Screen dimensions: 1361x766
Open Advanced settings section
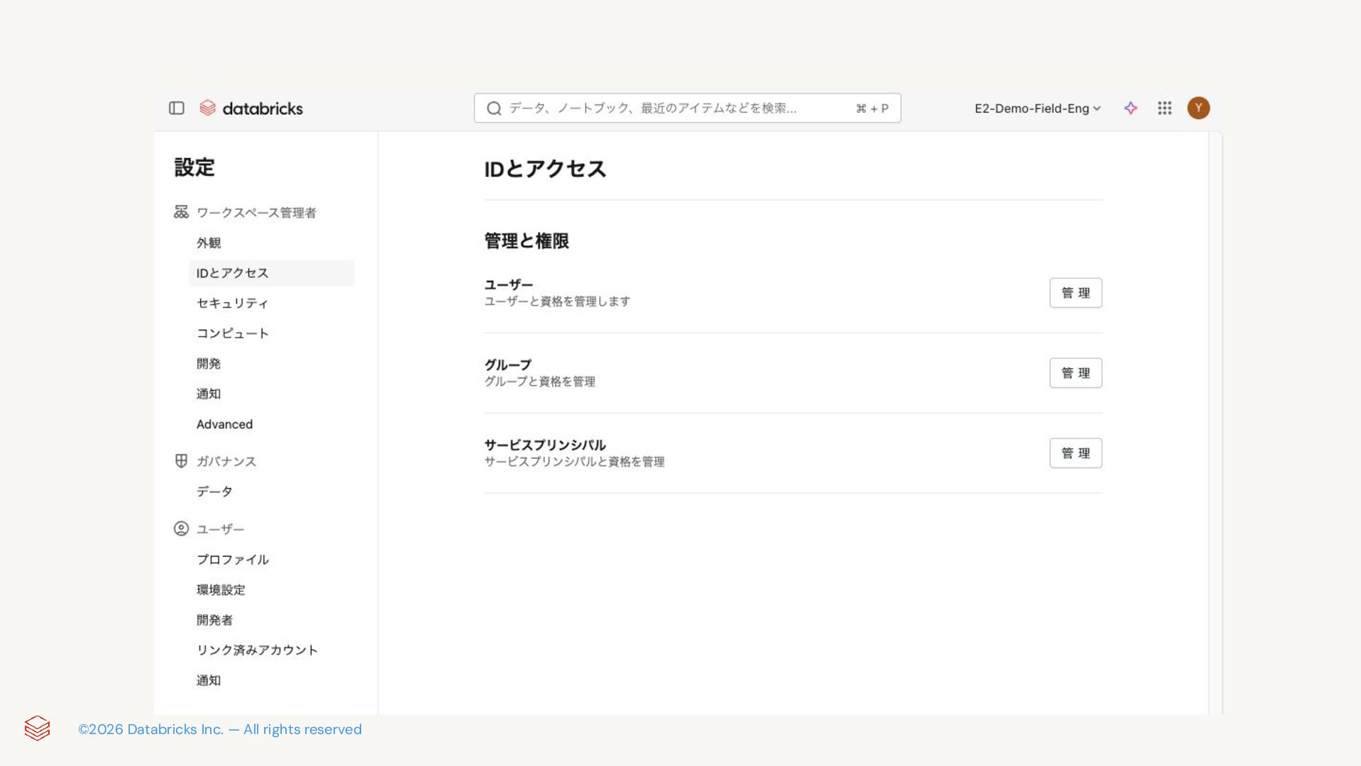click(x=224, y=424)
